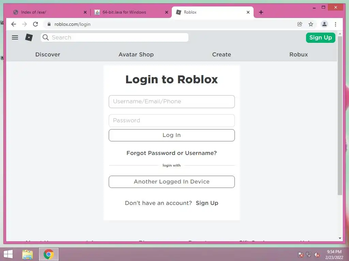Open Chrome three-dot menu
This screenshot has width=349, height=261.
click(x=335, y=24)
